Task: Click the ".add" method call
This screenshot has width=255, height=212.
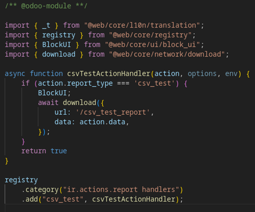Action: coord(30,199)
